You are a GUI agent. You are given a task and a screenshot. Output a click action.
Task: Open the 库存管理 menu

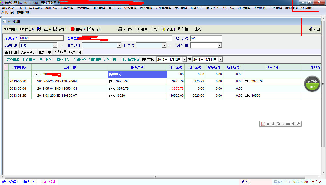point(83,8)
